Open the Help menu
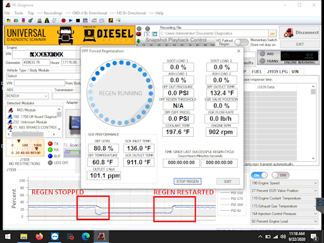Screen dimensions: 324x243 159,13
